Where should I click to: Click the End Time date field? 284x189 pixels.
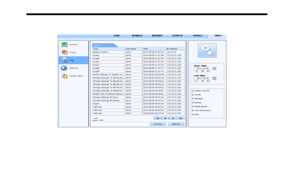[x=203, y=78]
